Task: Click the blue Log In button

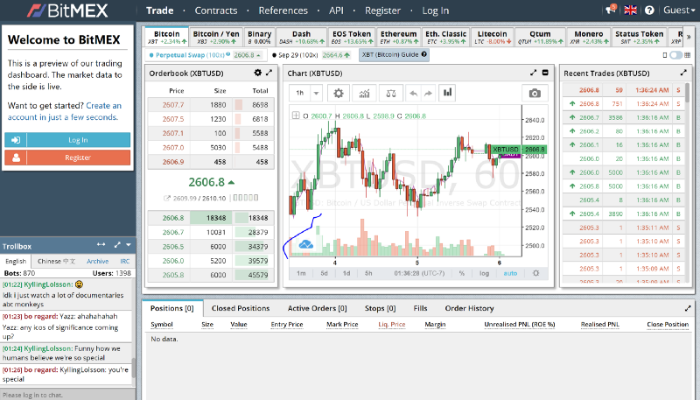Action: (67, 140)
